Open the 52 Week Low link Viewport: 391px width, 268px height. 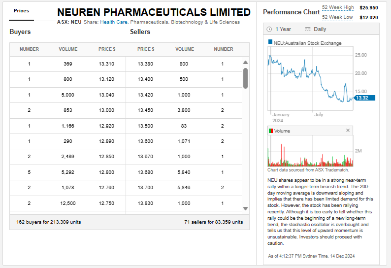[337, 17]
